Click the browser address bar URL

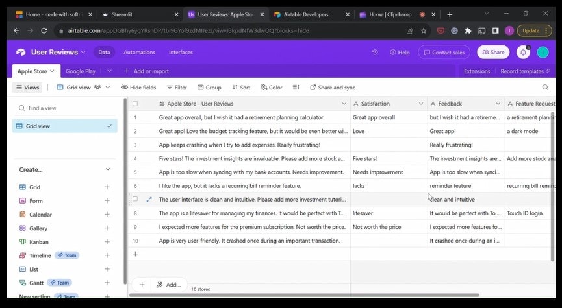click(x=188, y=30)
